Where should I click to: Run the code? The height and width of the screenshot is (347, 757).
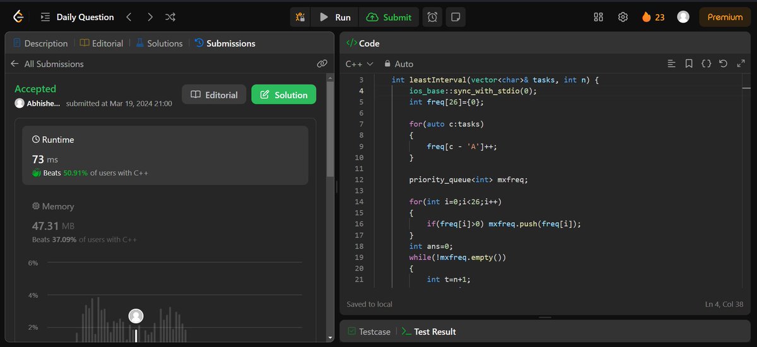335,17
